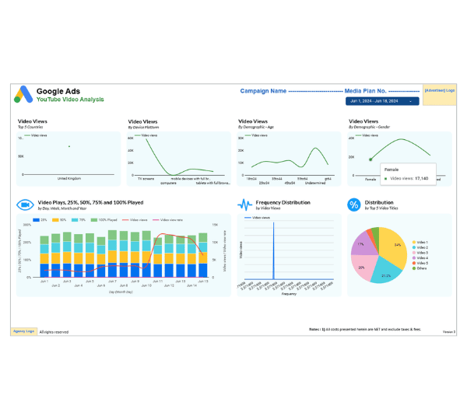Click the Agency Logo placeholder

[x=24, y=331]
